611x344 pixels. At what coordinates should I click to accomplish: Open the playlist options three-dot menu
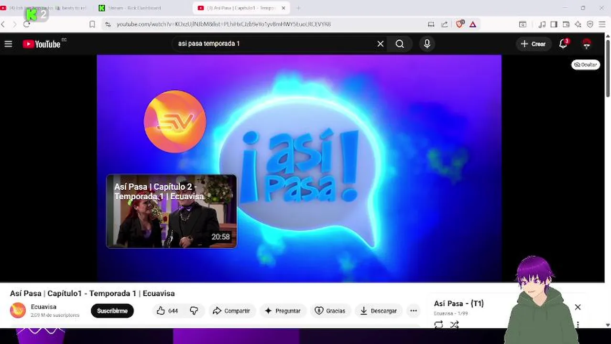pos(578,324)
